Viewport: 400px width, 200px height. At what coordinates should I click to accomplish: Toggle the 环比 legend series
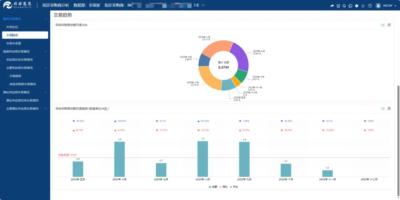coord(234,187)
